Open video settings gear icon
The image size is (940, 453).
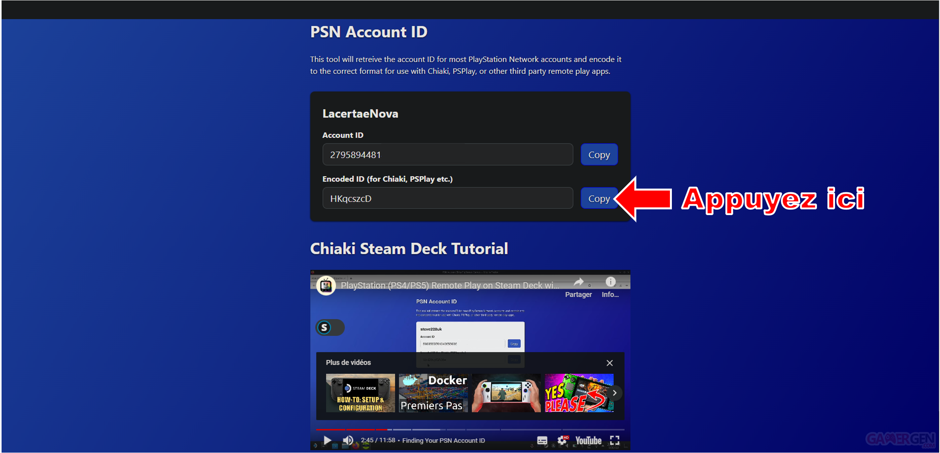click(x=563, y=440)
